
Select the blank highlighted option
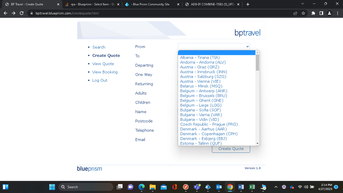point(217,53)
